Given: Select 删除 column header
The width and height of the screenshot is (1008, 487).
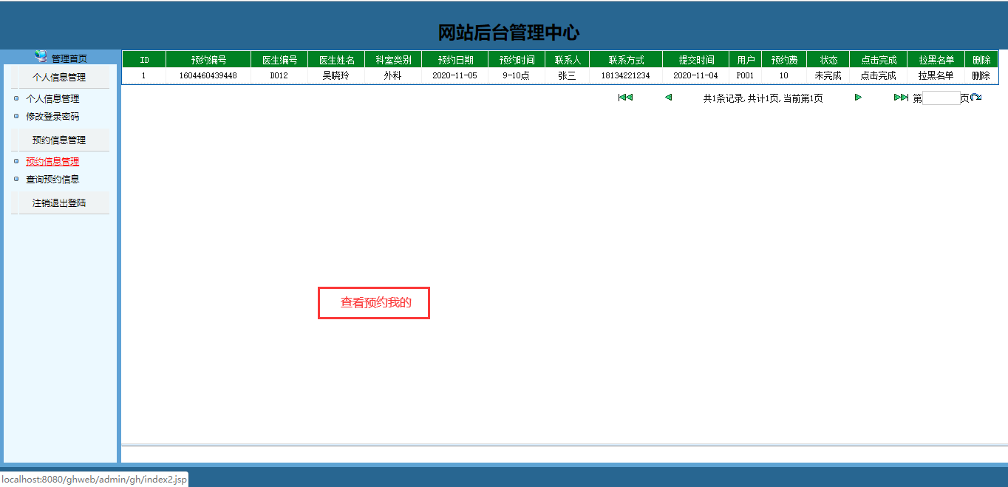Looking at the screenshot, I should click(x=981, y=60).
